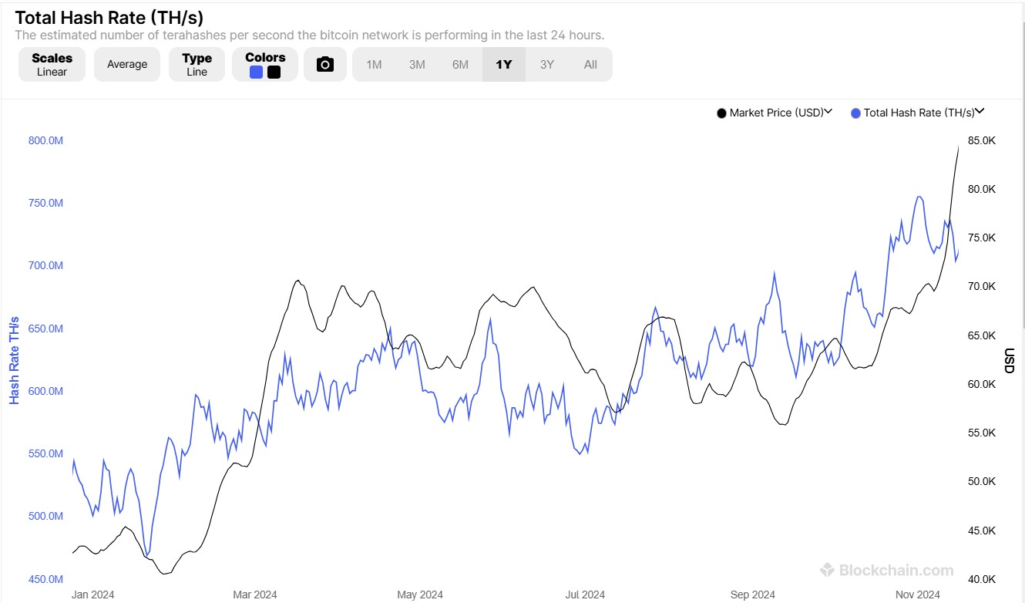1025x603 pixels.
Task: Select the 1Y time range
Action: 504,65
